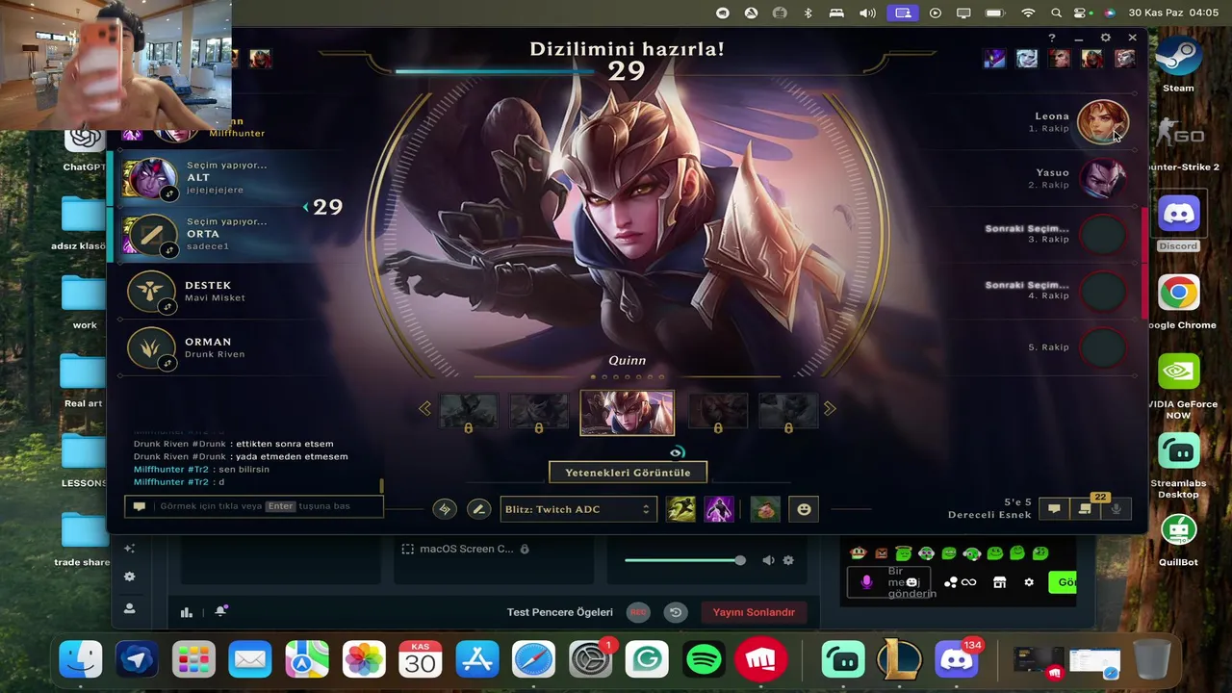Click chat line 'sen bilirsin'
The image size is (1232, 693).
tap(244, 469)
